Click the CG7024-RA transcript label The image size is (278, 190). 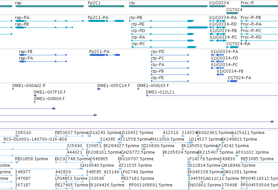point(238,44)
